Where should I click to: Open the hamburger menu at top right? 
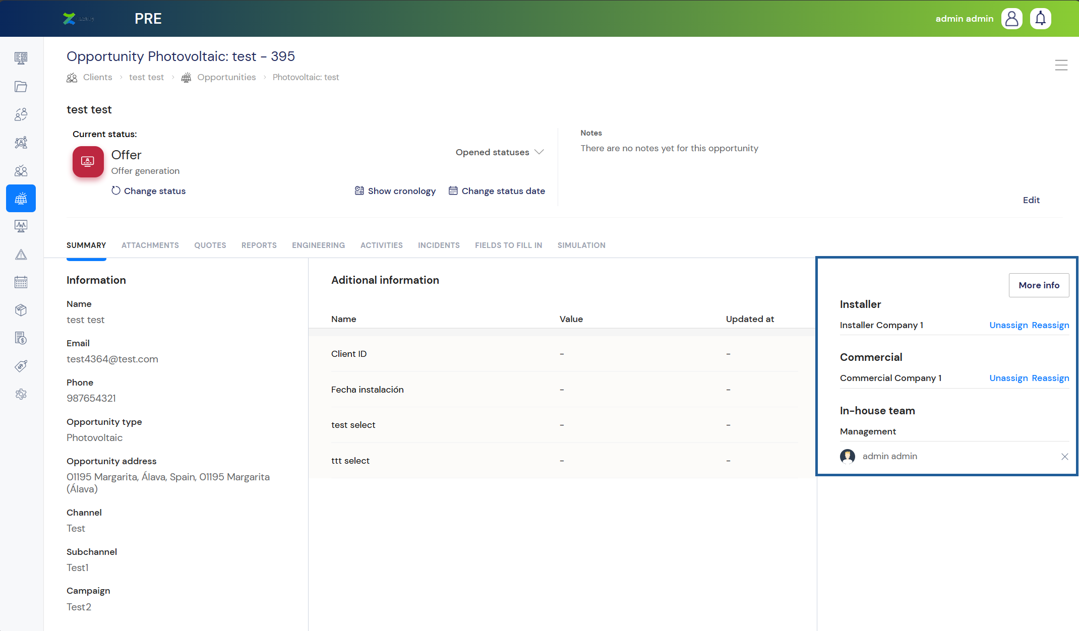pyautogui.click(x=1061, y=65)
